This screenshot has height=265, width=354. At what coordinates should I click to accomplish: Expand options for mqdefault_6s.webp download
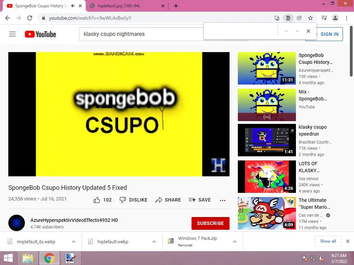coord(74,242)
